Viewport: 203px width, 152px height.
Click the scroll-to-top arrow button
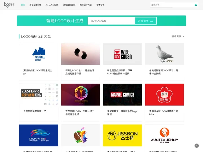pyautogui.click(x=197, y=146)
